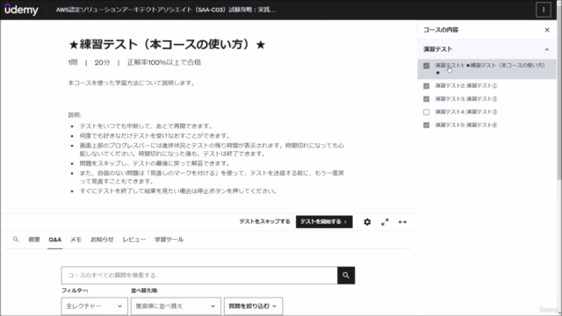Image resolution: width=562 pixels, height=316 pixels.
Task: Collapse the 演習テスト section
Action: (546, 49)
